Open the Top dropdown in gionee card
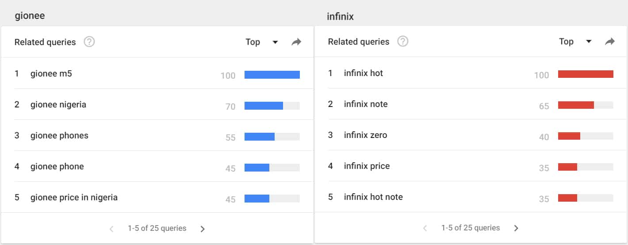This screenshot has height=245, width=628. click(x=262, y=42)
